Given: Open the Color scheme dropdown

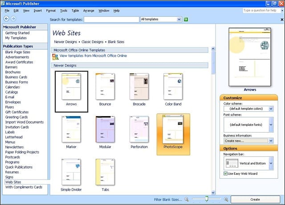Looking at the screenshot, I should pyautogui.click(x=271, y=109).
